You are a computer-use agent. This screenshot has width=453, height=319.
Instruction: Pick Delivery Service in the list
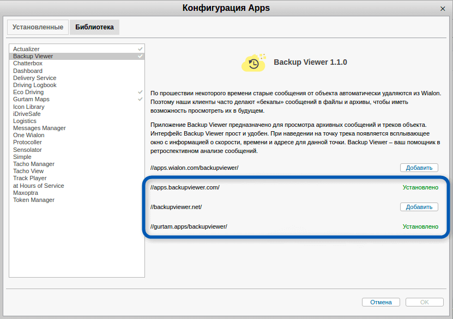pyautogui.click(x=77, y=78)
